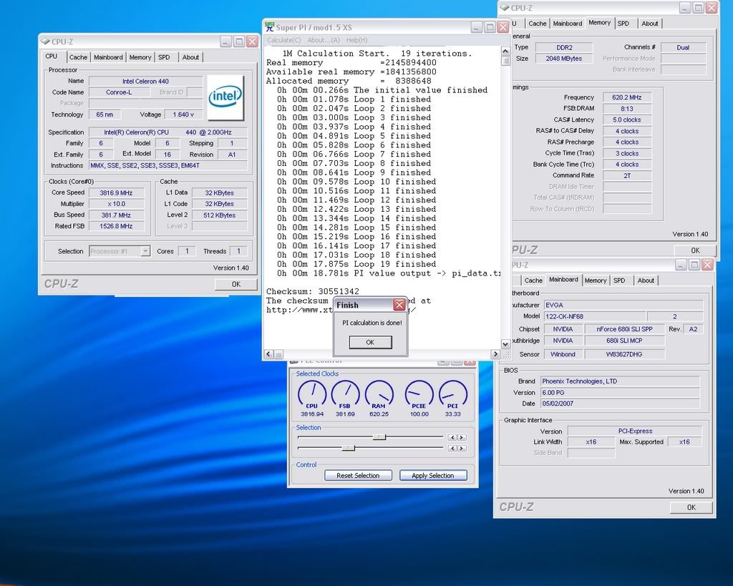Screen dimensions: 733x586
Task: Click the BIOS Brand Phoenix Technologies, LTD
Action: (x=620, y=381)
